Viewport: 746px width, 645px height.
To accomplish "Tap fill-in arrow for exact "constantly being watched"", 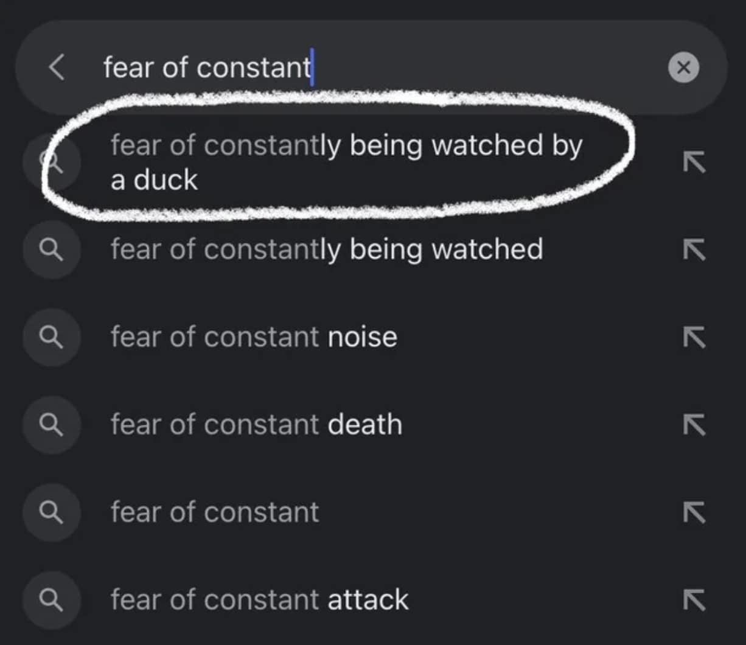I will coord(694,249).
